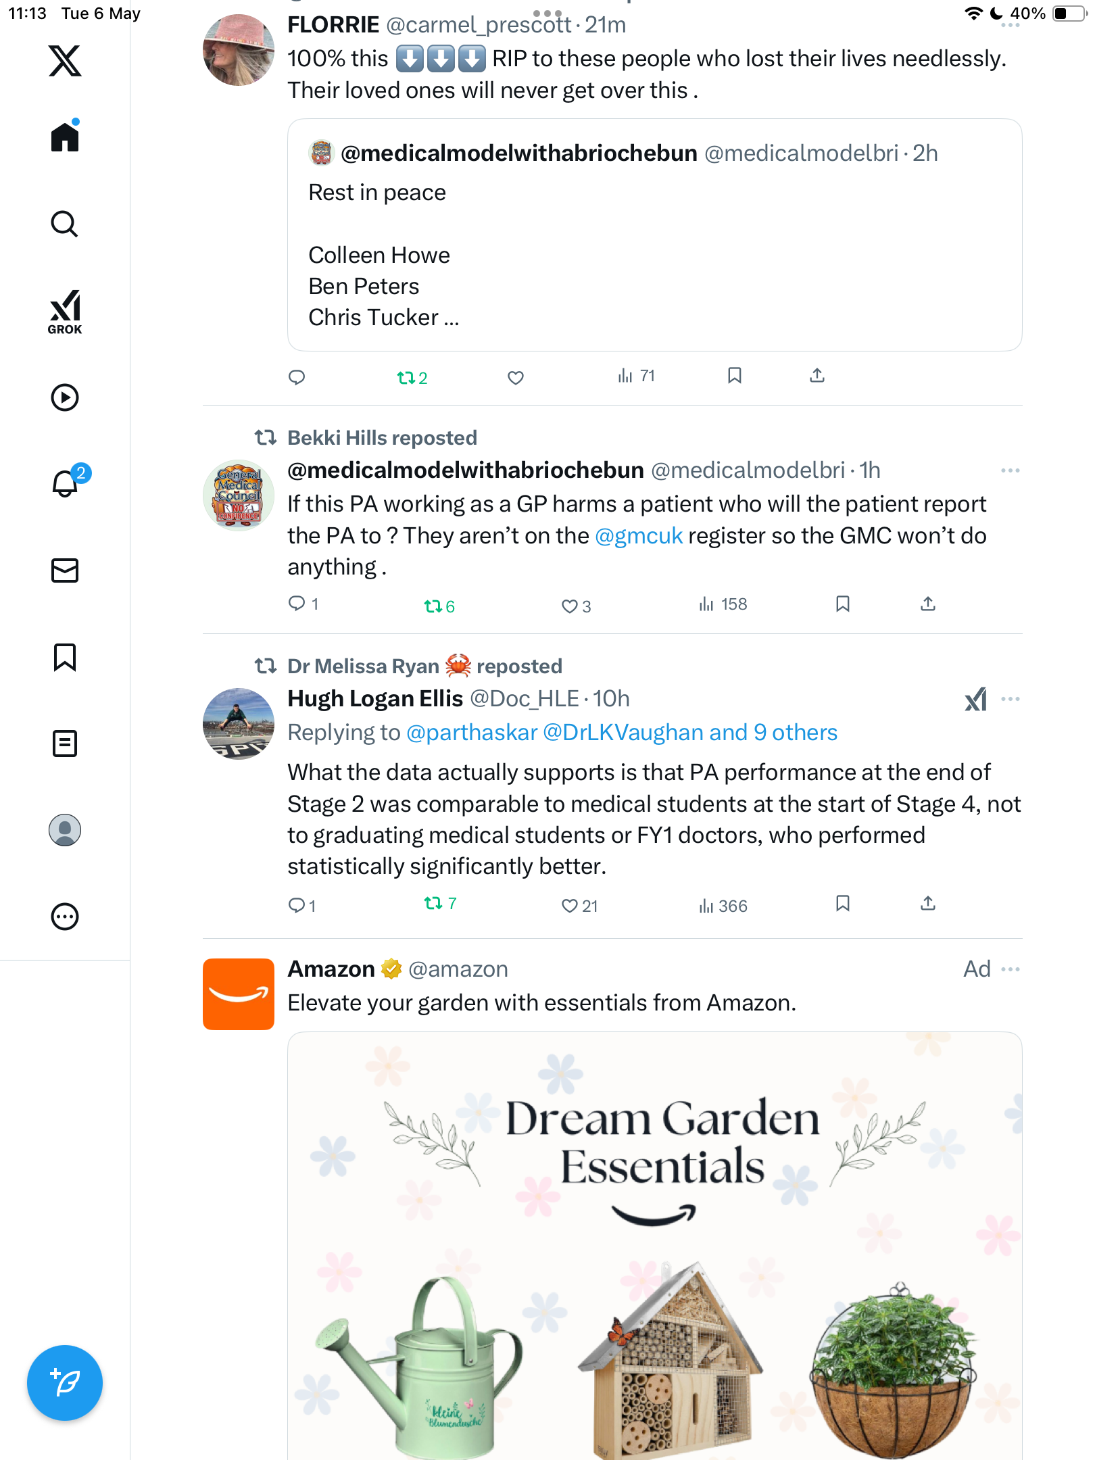Open the search page in sidebar
This screenshot has width=1095, height=1460.
[x=65, y=224]
